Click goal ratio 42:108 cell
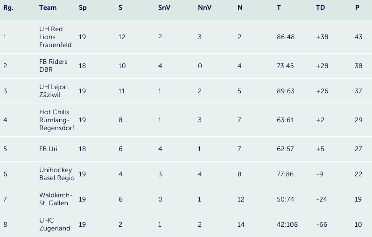This screenshot has width=372, height=237. coord(287,224)
